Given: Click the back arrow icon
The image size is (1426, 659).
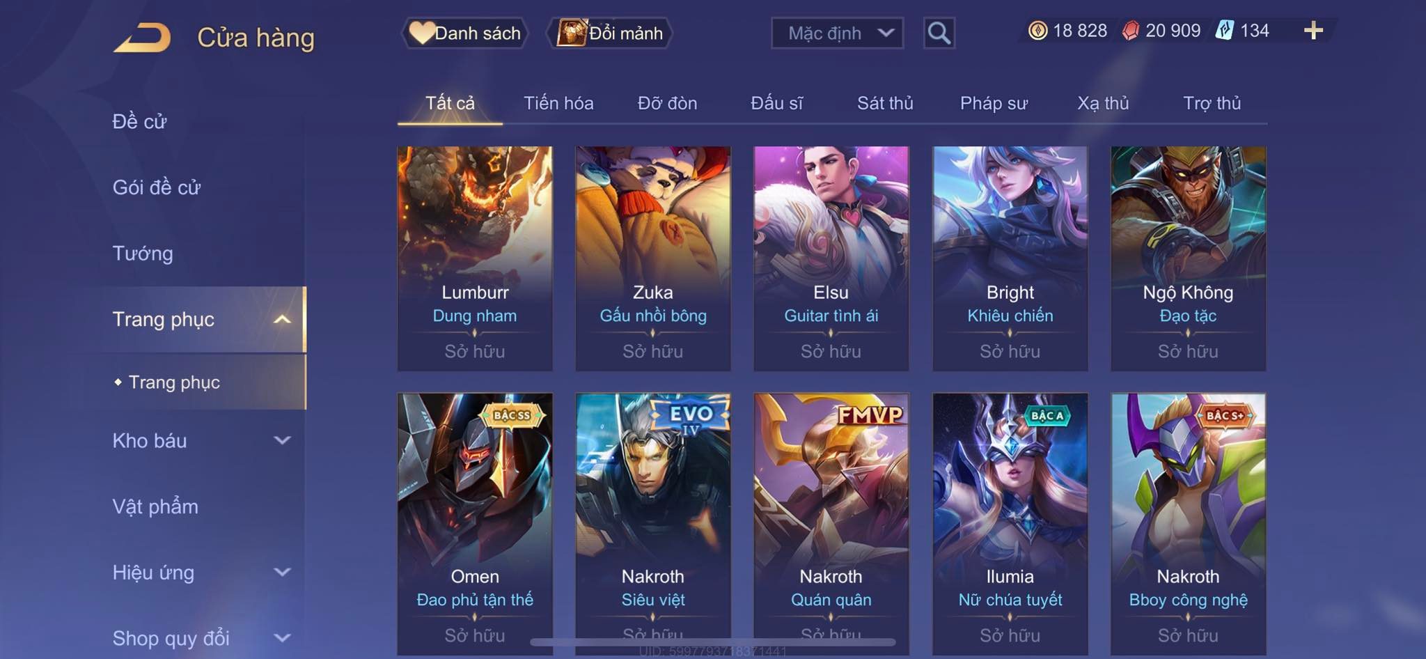Looking at the screenshot, I should (142, 38).
